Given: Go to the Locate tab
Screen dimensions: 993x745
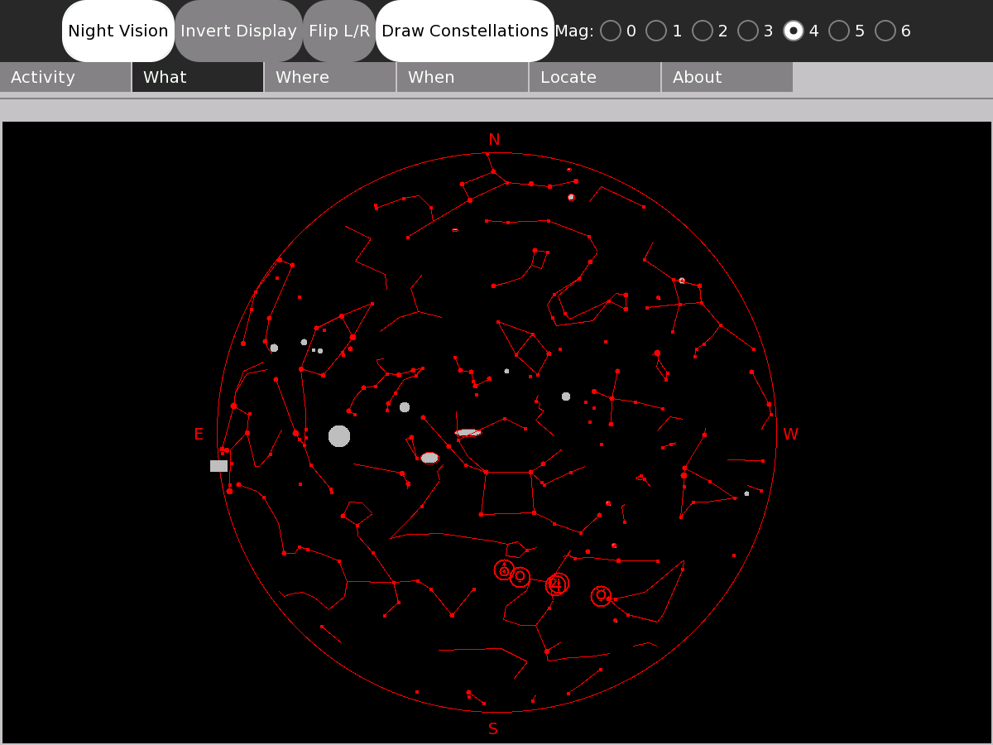Looking at the screenshot, I should point(595,77).
